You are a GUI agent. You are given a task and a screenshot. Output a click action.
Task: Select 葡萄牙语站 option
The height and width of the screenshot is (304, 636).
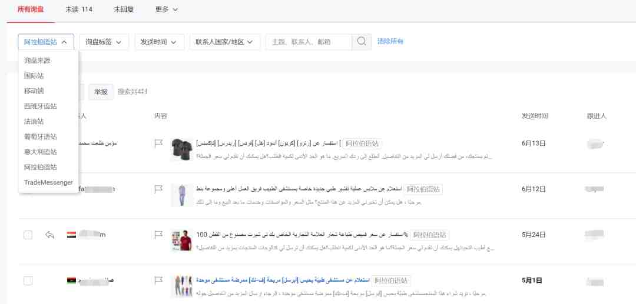pyautogui.click(x=48, y=137)
